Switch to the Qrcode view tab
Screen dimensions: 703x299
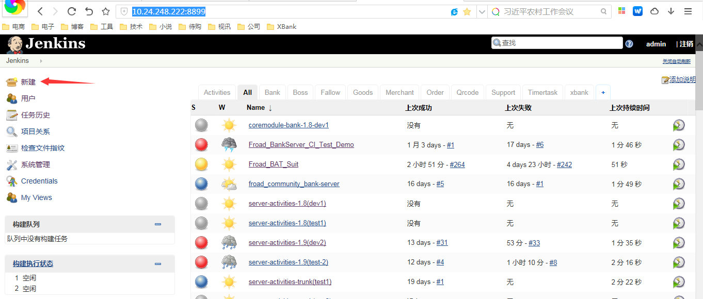(467, 92)
